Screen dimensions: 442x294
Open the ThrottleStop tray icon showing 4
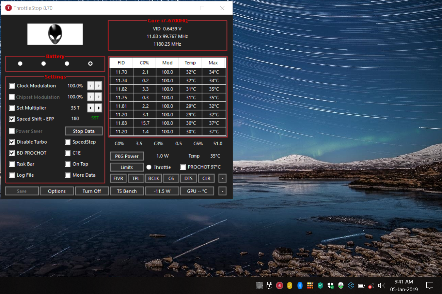(280, 285)
